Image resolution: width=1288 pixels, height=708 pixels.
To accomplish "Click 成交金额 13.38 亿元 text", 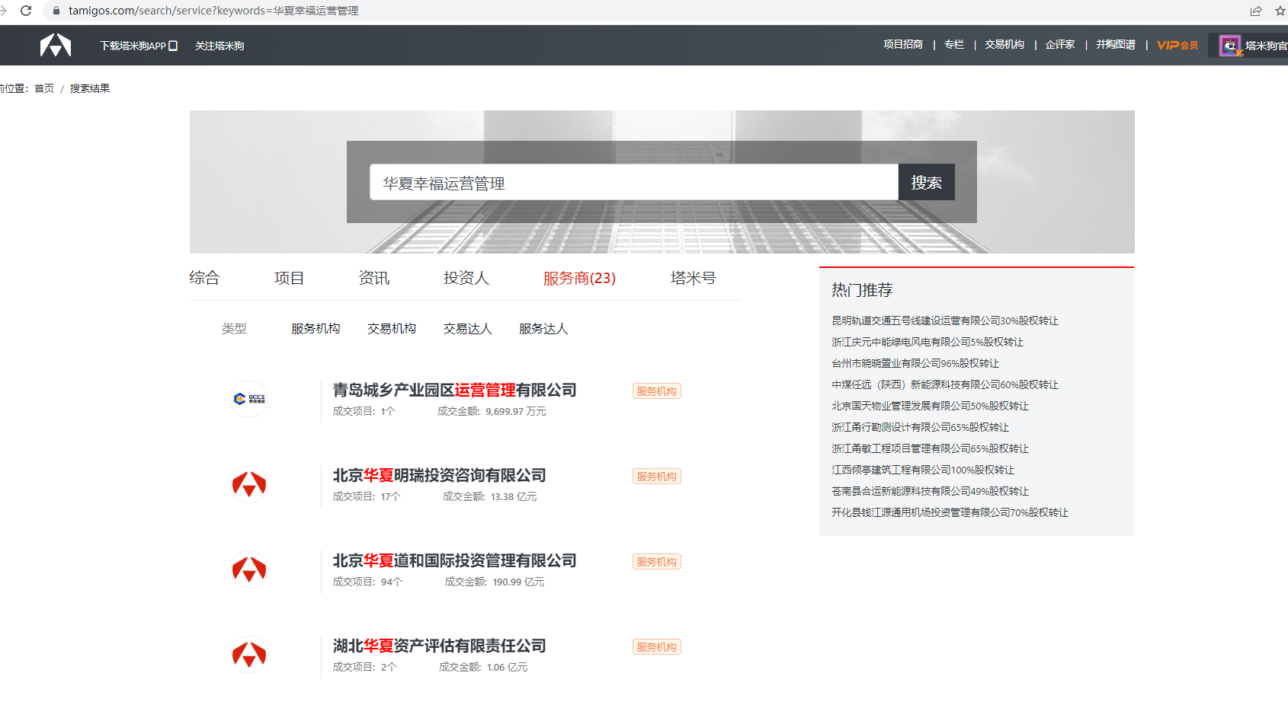I will tap(489, 496).
